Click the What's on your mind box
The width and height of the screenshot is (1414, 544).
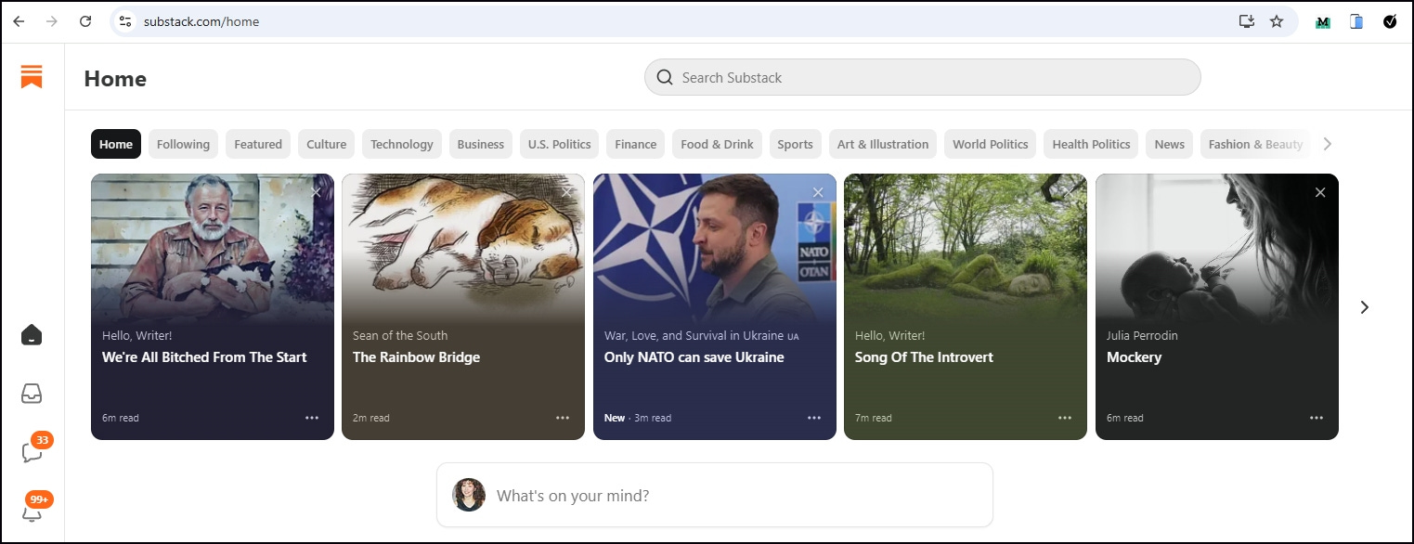(715, 495)
